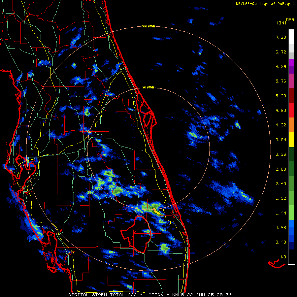Click the yellow-red peak rainfall cell
This screenshot has width=297, height=297.
pyautogui.click(x=157, y=212)
